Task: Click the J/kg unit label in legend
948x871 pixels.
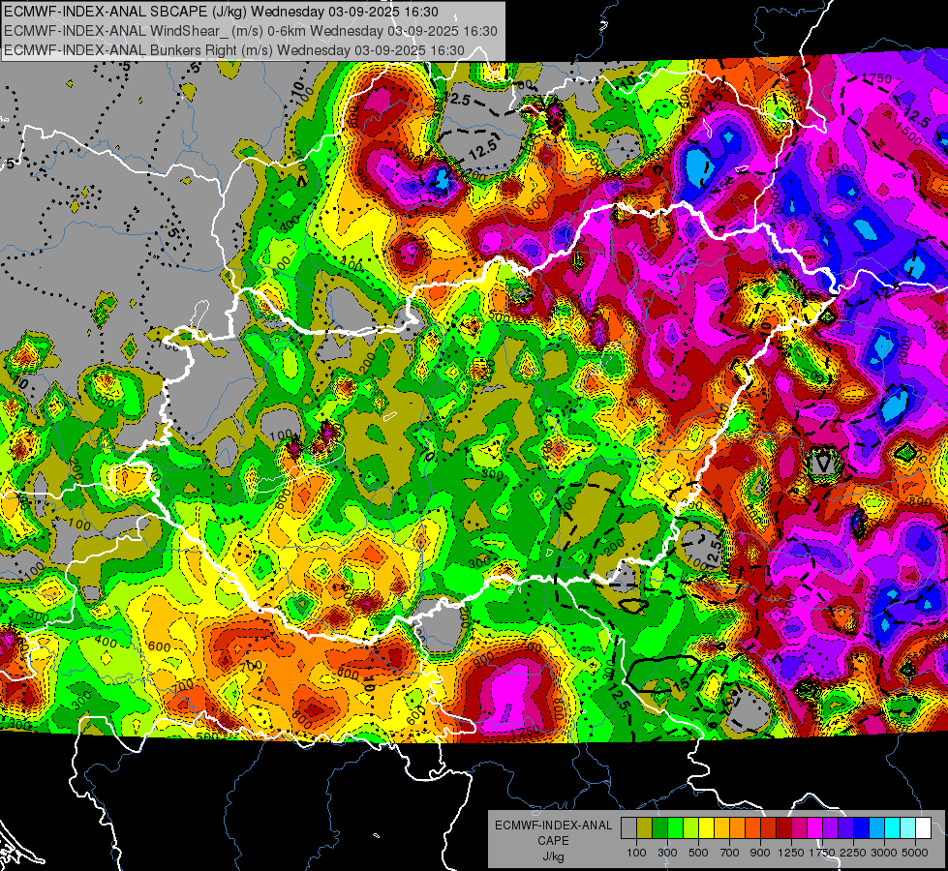Action: (x=553, y=856)
